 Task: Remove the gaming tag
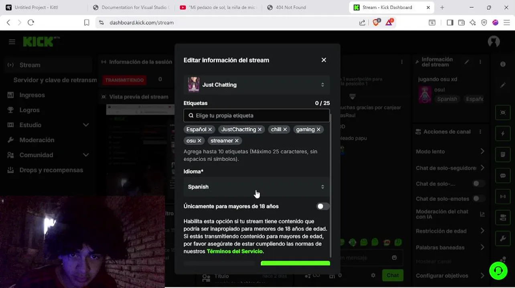tap(318, 130)
